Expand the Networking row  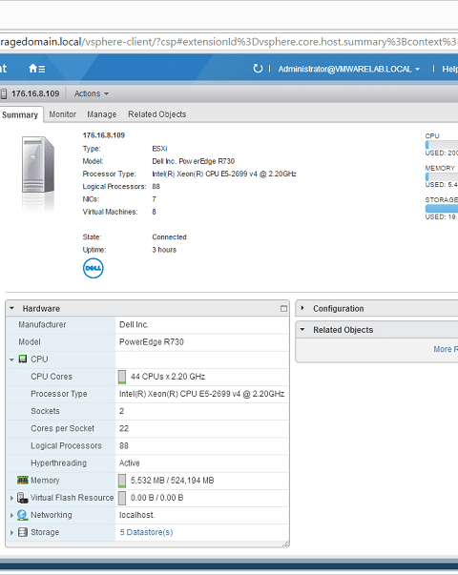click(11, 515)
